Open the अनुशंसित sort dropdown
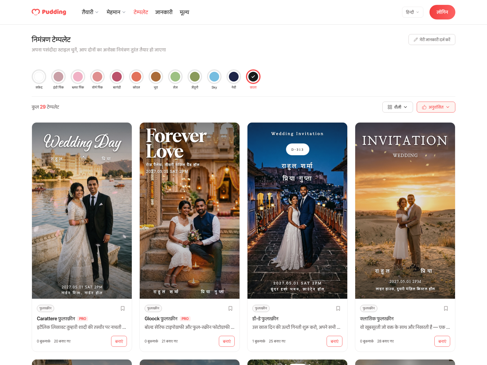This screenshot has width=487, height=365. [x=436, y=107]
